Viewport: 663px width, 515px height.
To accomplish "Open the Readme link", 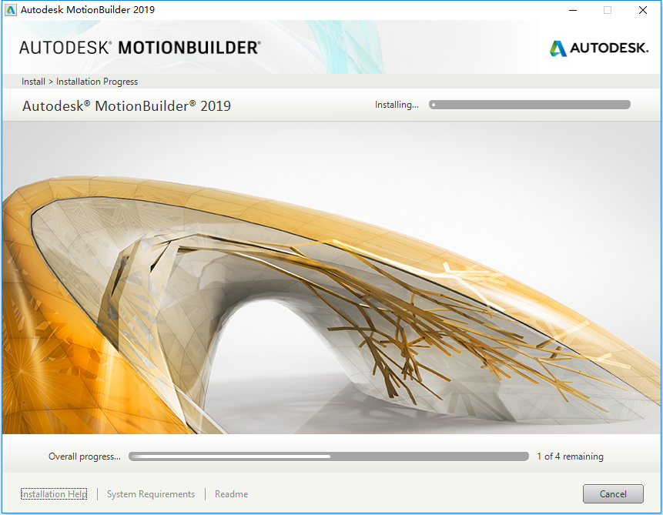I will coord(231,494).
